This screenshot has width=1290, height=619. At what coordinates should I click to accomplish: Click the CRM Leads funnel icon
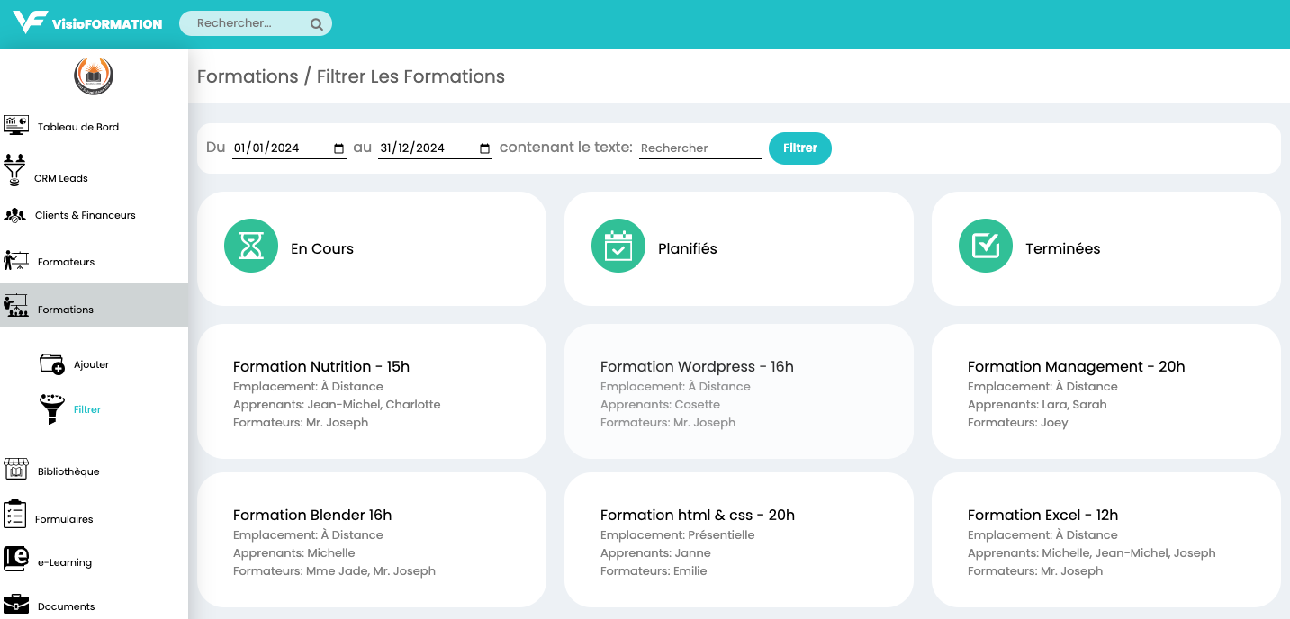[14, 170]
